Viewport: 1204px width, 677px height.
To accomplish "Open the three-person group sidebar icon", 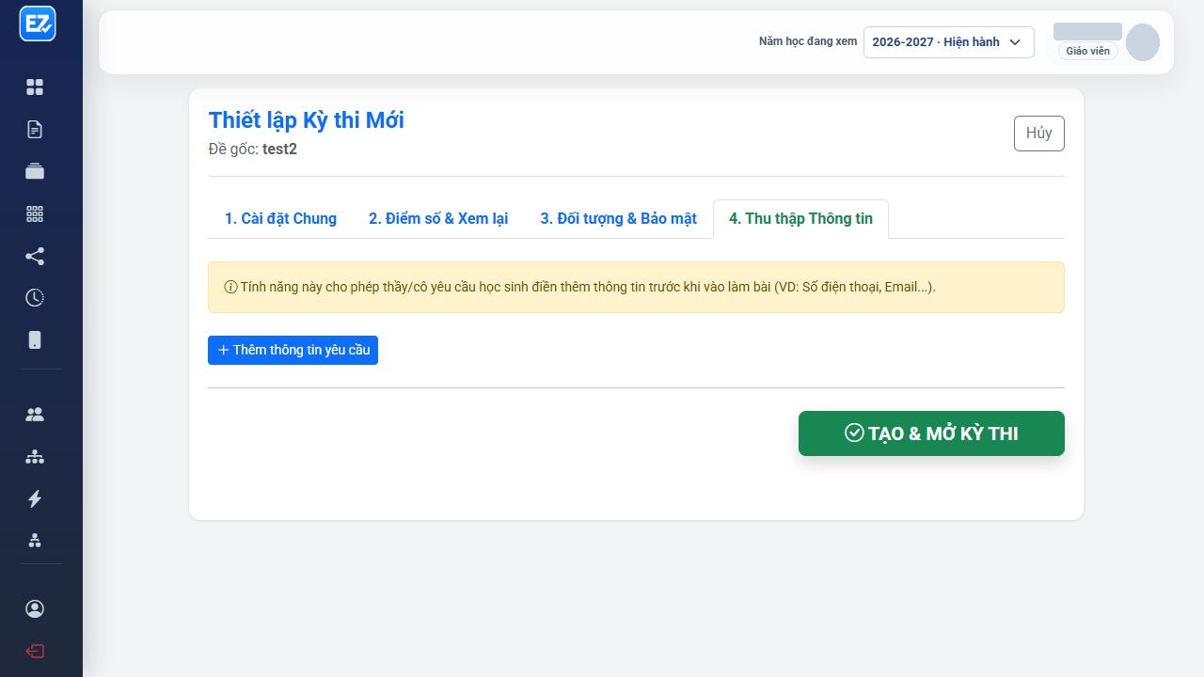I will (x=35, y=541).
